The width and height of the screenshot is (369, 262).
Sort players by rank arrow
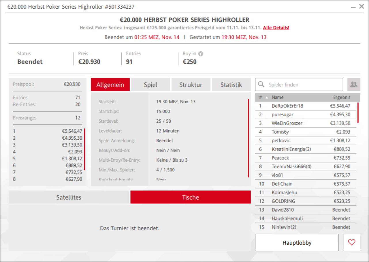coord(267,98)
